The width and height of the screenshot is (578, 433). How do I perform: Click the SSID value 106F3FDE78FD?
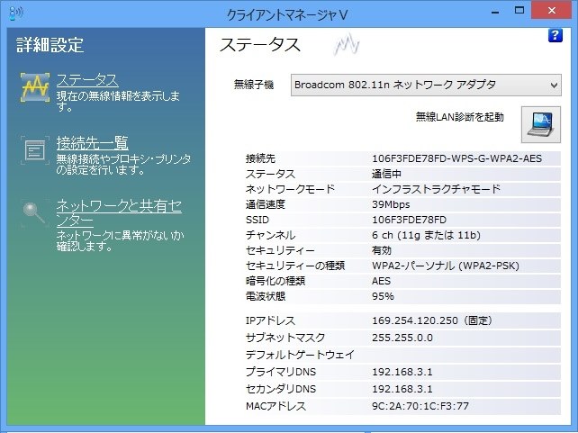click(x=409, y=220)
